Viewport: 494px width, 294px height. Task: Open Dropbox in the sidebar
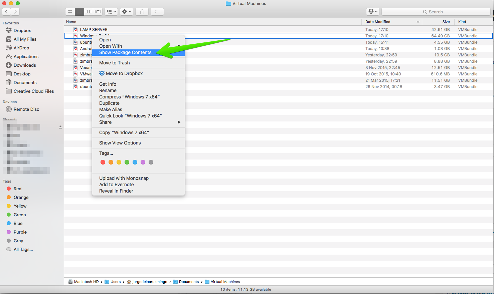(22, 30)
